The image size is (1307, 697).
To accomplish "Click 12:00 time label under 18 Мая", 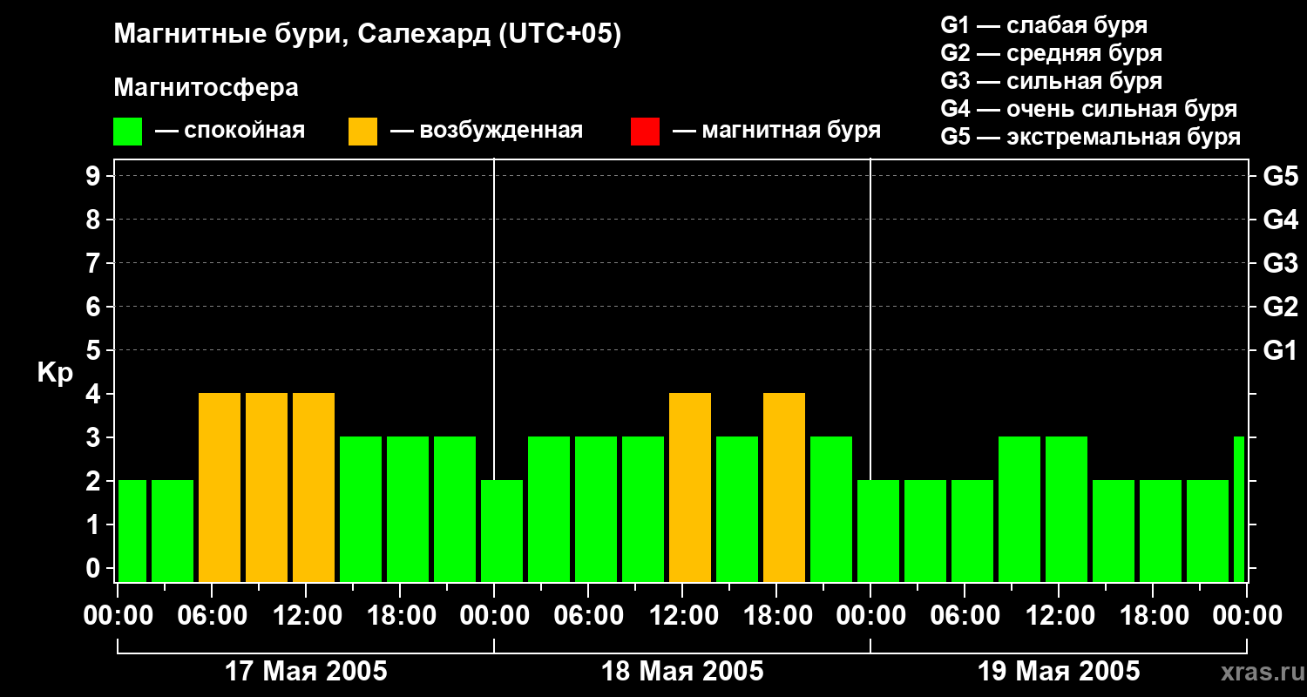I will coord(682,616).
